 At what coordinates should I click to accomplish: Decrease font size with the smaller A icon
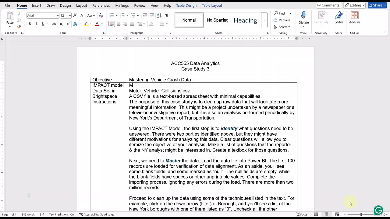click(x=82, y=15)
